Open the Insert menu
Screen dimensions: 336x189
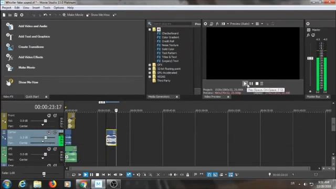tap(36, 8)
